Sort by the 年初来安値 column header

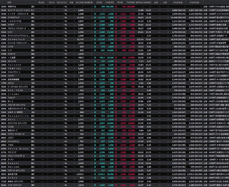pos(194,2)
